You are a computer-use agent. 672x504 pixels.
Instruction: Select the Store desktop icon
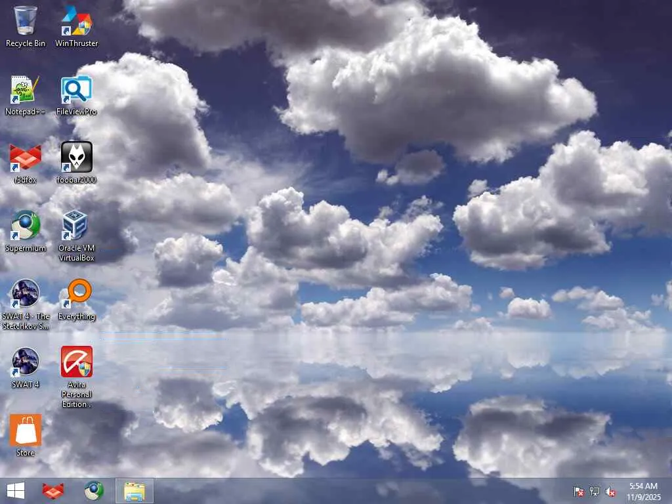(26, 436)
